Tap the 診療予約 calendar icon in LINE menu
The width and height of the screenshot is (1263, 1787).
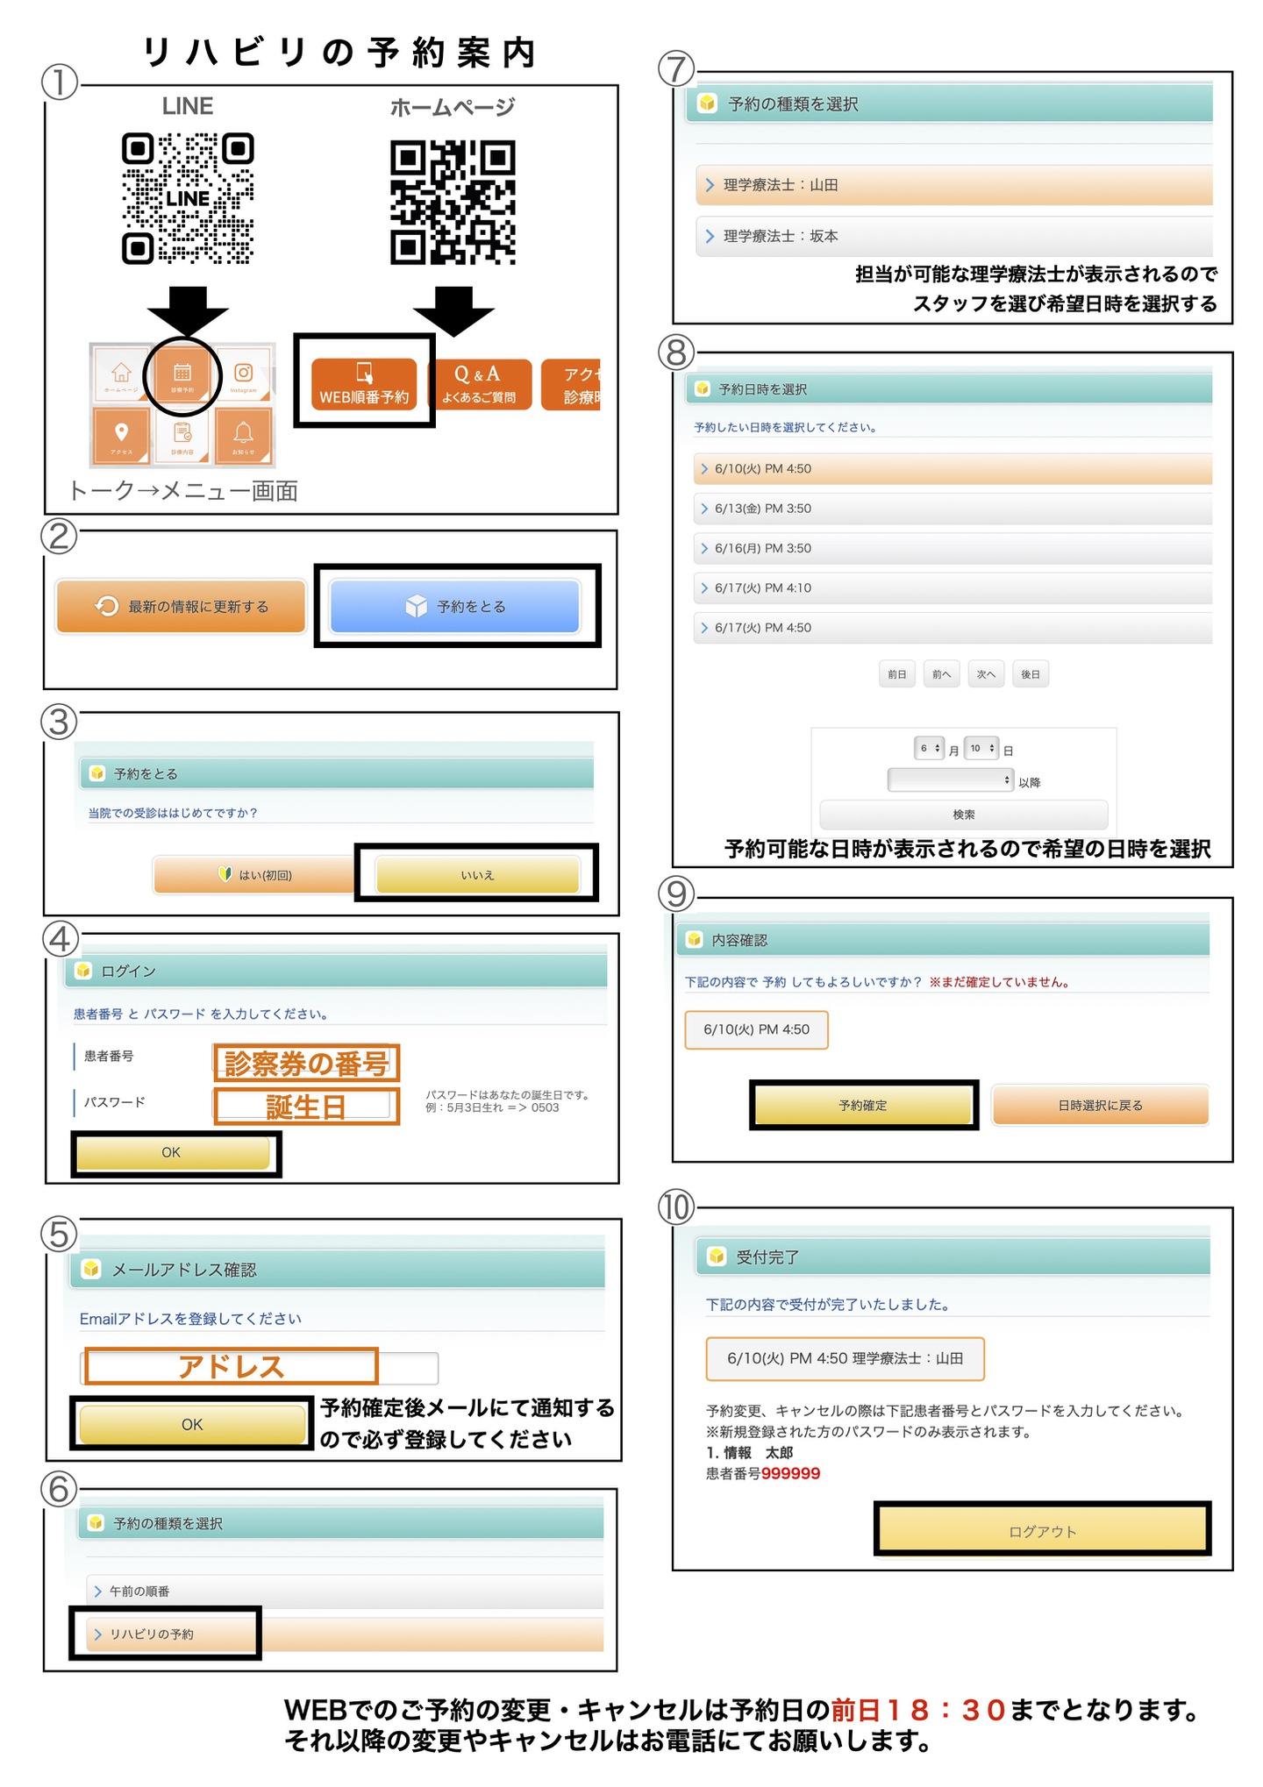182,375
